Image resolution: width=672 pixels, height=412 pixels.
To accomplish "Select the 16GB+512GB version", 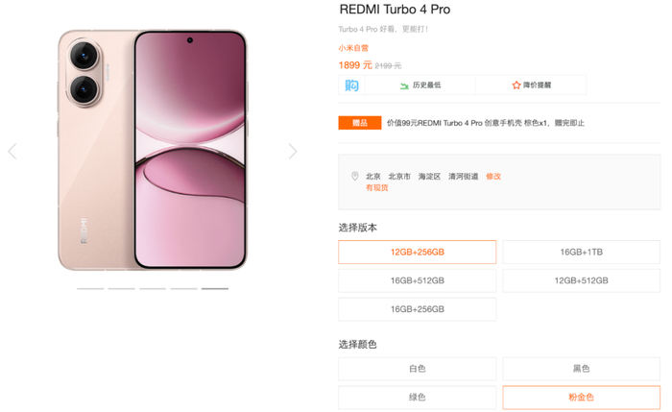I will (x=417, y=280).
